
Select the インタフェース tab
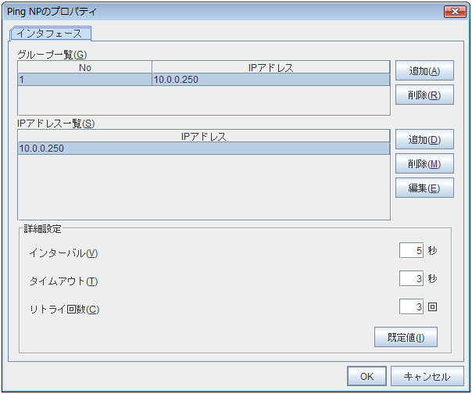51,34
